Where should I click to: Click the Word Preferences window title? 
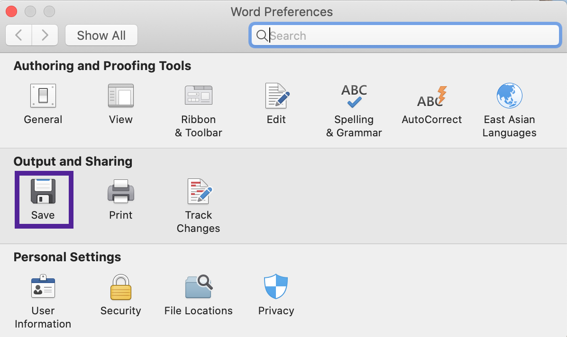point(282,11)
